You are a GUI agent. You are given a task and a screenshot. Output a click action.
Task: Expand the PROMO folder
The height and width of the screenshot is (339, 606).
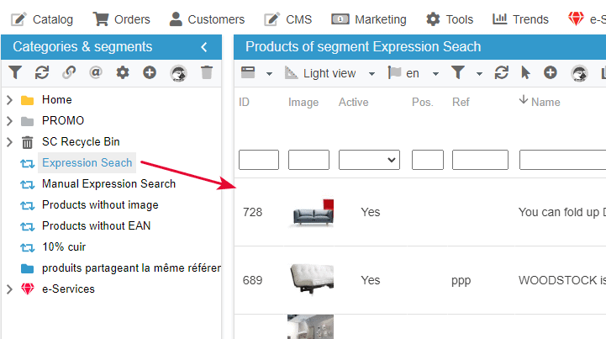(9, 121)
